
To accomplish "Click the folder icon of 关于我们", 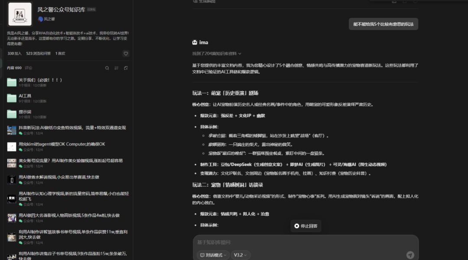I will 12,82.
